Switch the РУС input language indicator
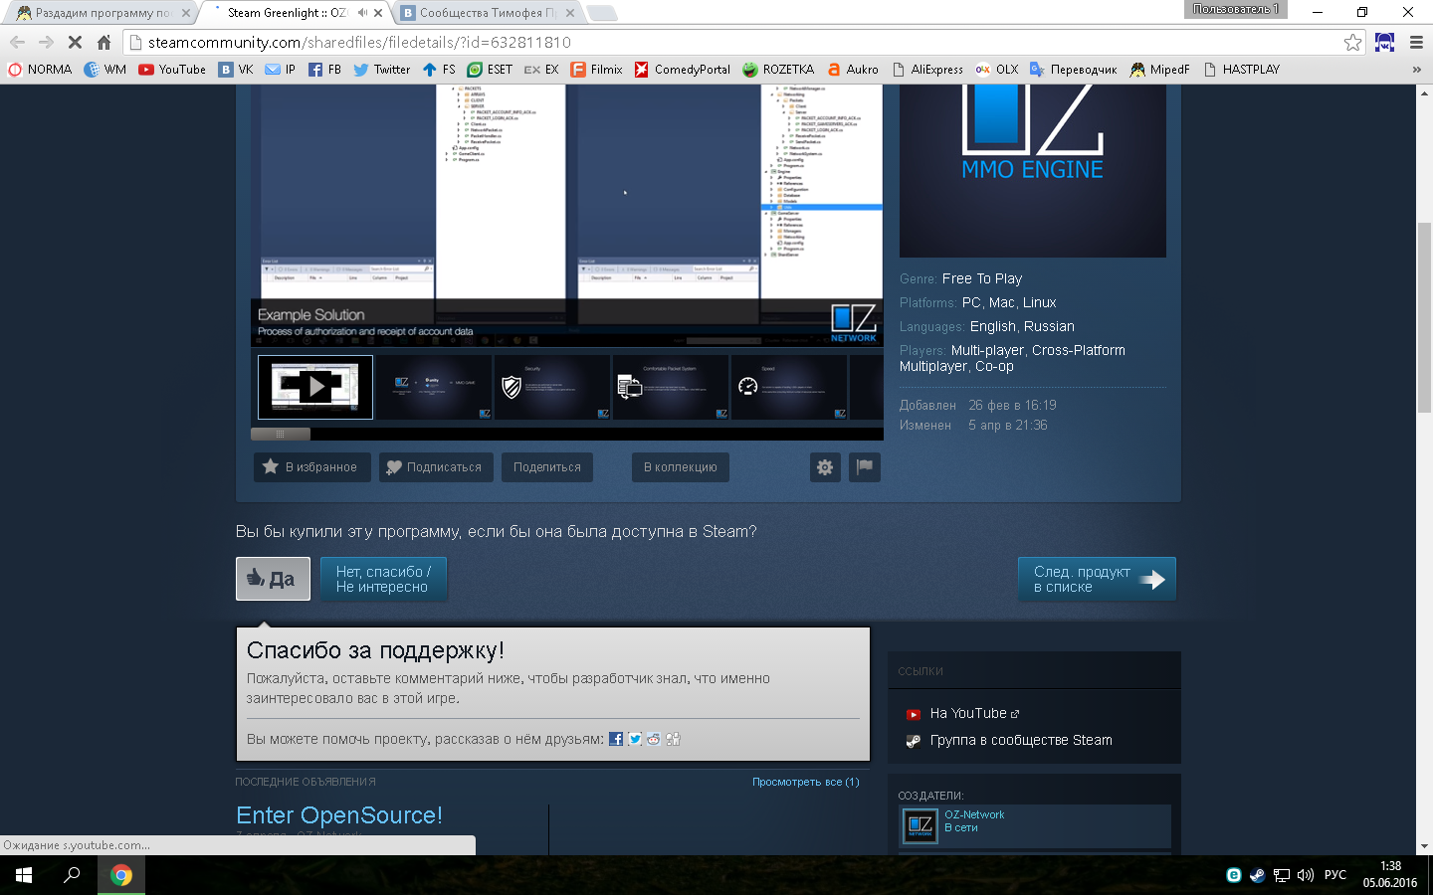 pos(1335,875)
